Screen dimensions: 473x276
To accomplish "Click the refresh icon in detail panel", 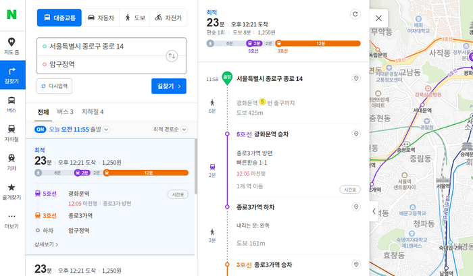I will tap(355, 14).
